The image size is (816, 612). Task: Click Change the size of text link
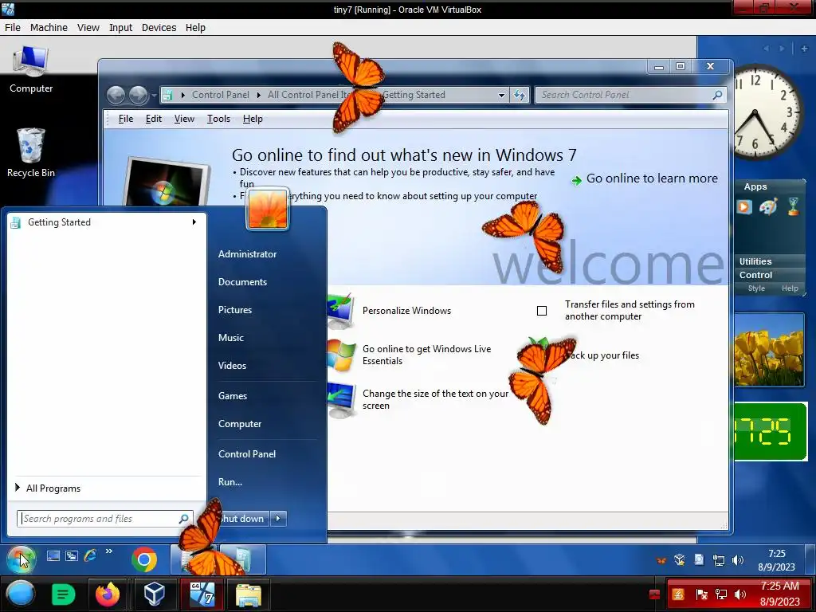pyautogui.click(x=435, y=400)
